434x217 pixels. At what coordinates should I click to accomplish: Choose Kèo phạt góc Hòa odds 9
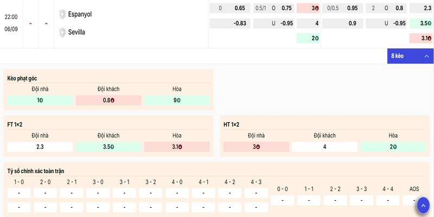point(177,100)
